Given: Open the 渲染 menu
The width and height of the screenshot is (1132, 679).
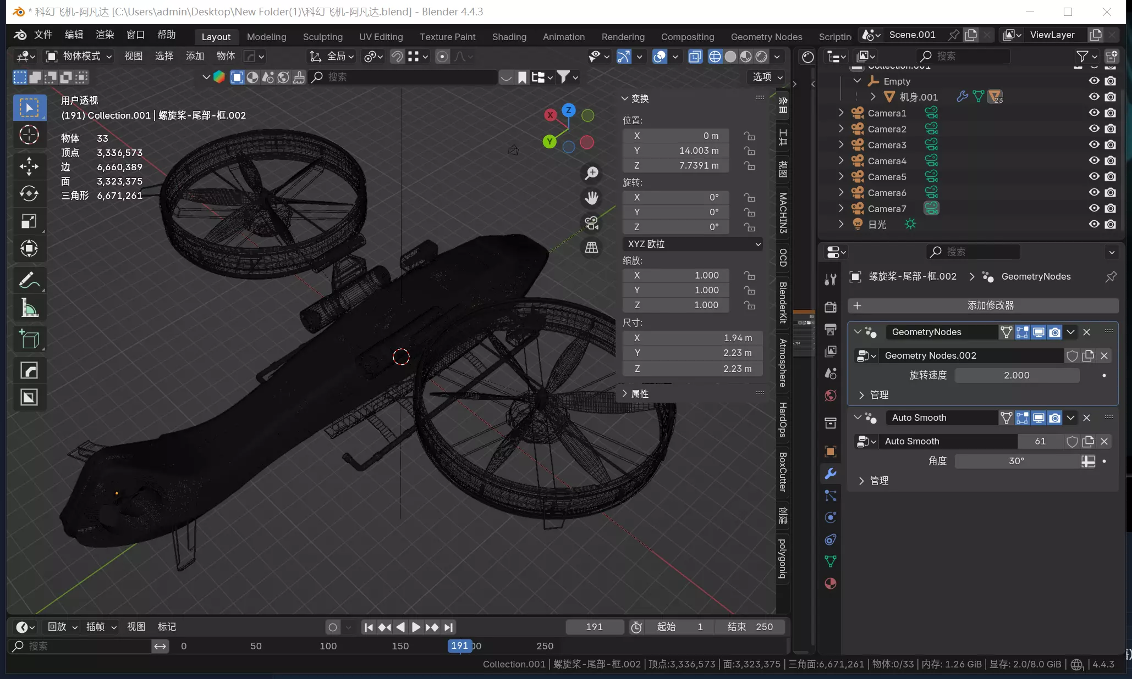Looking at the screenshot, I should 105,35.
